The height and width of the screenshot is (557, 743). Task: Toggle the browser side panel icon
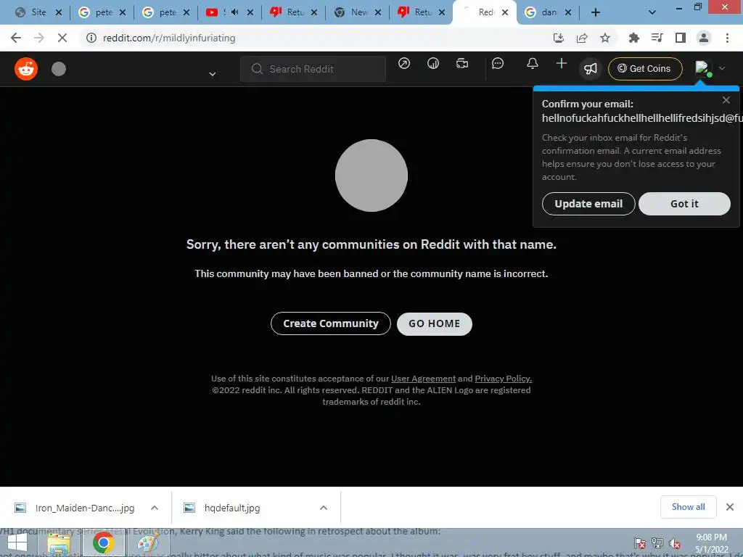(681, 38)
